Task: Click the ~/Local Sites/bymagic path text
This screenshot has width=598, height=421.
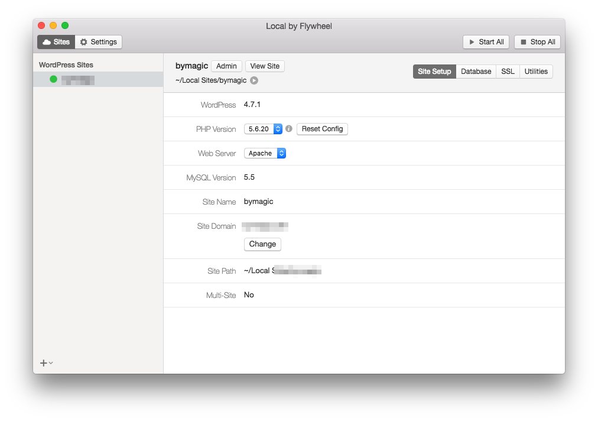Action: pos(211,80)
